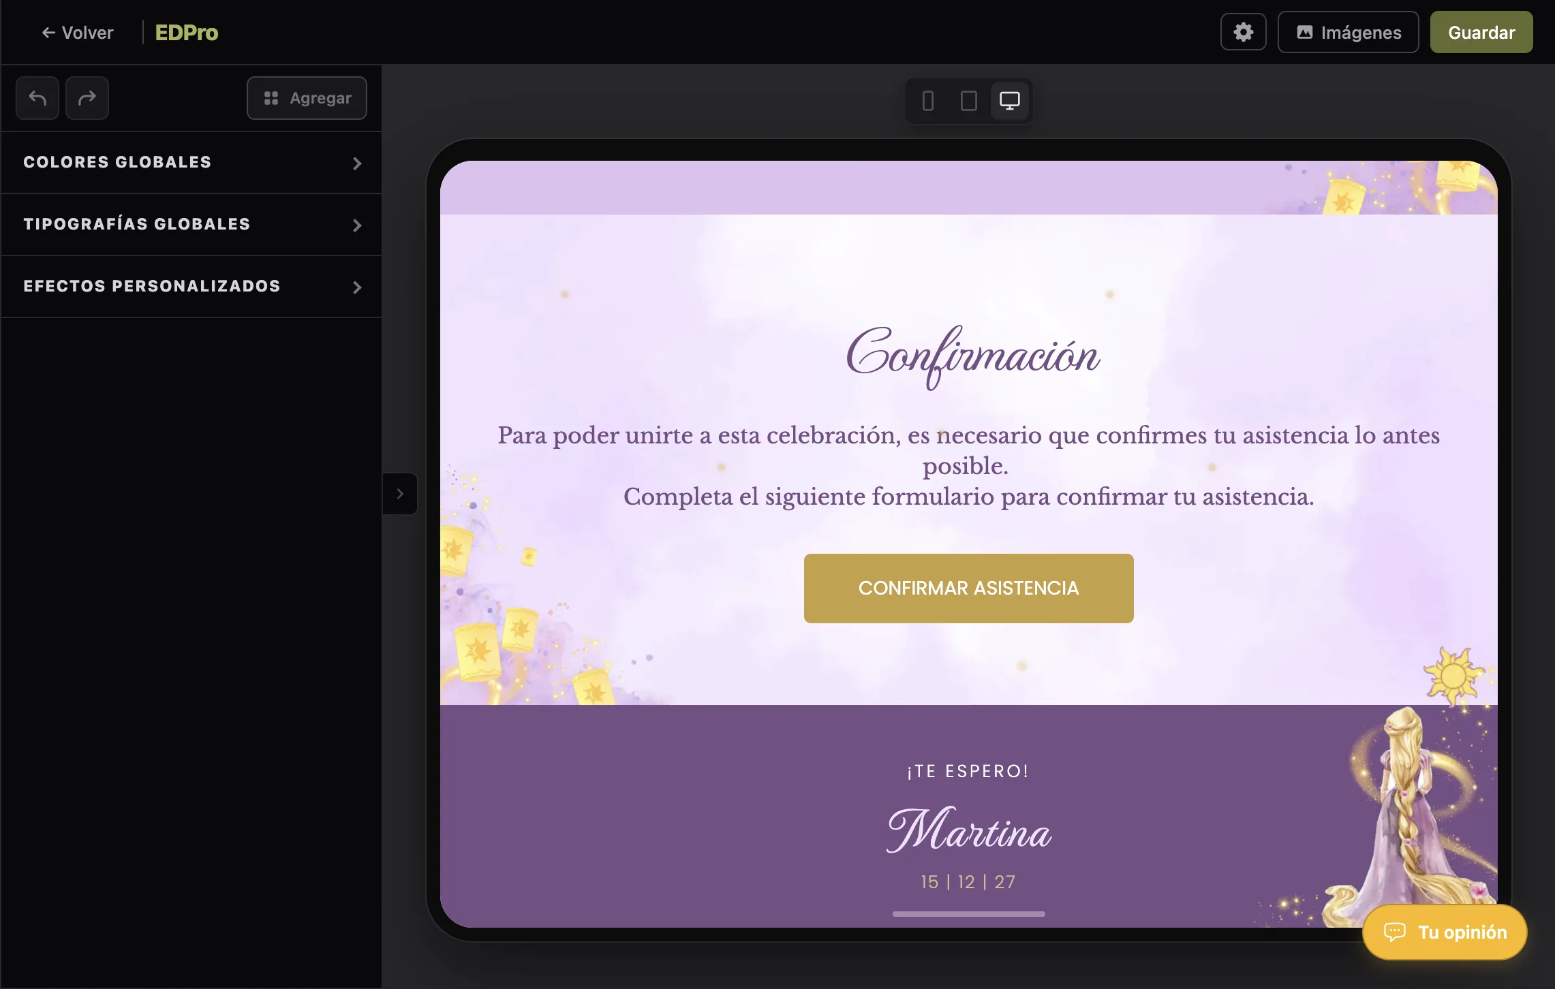The height and width of the screenshot is (989, 1555).
Task: Click the redo arrow icon
Action: 87,98
